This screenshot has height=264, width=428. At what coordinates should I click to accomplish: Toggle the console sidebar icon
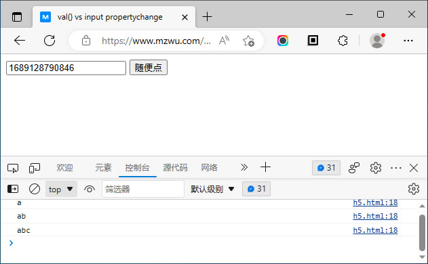point(13,189)
